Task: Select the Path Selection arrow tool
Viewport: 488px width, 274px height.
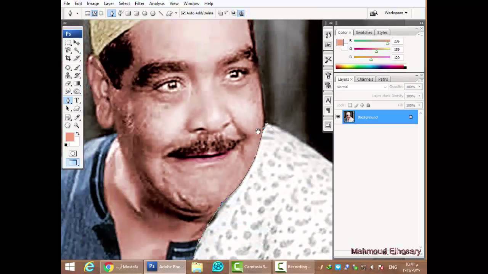Action: click(x=68, y=108)
